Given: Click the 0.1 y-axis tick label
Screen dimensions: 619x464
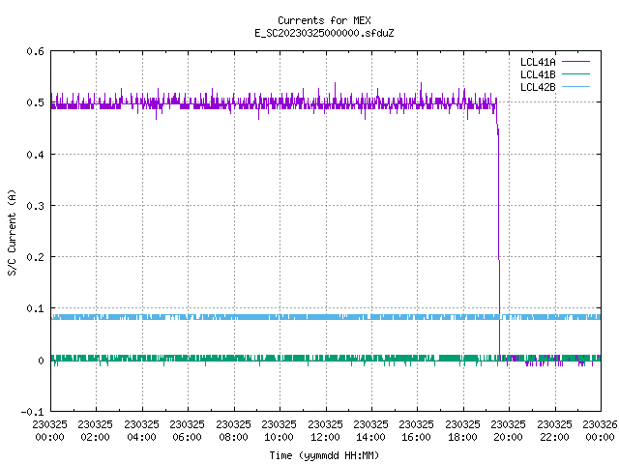Looking at the screenshot, I should 35,308.
